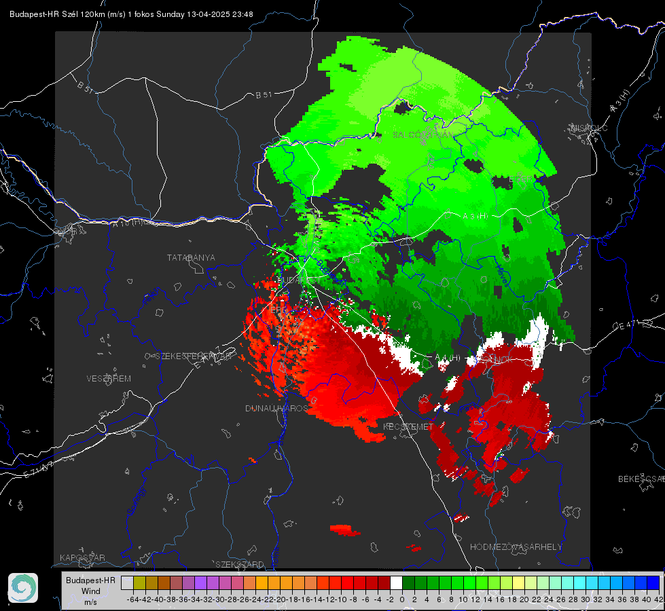Click the TATABANYA city label
Image resolution: width=665 pixels, height=611 pixels.
(191, 257)
